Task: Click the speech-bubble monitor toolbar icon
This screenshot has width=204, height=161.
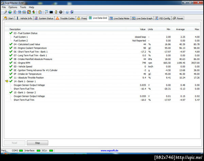Action: click(x=47, y=12)
